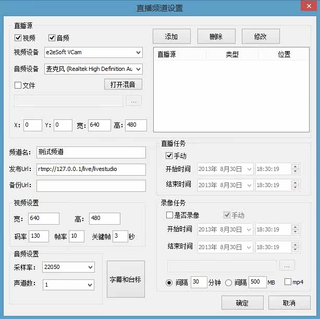Click the 添加 button
This screenshot has height=319, width=320.
(x=171, y=36)
